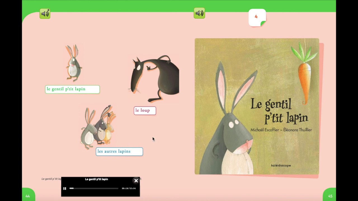
Task: Click the group of rabbits illustration
Action: tap(98, 127)
